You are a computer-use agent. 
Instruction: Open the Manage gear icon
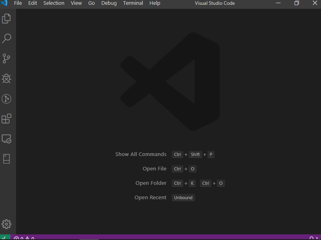[6, 224]
